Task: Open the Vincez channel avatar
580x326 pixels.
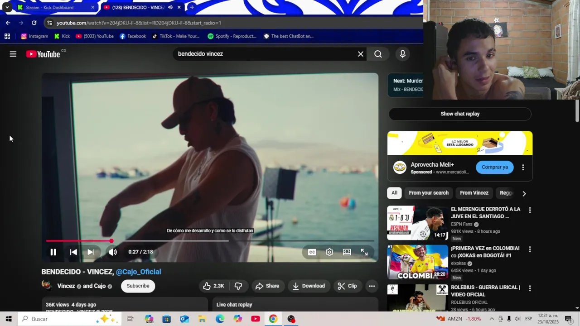Action: (47, 285)
